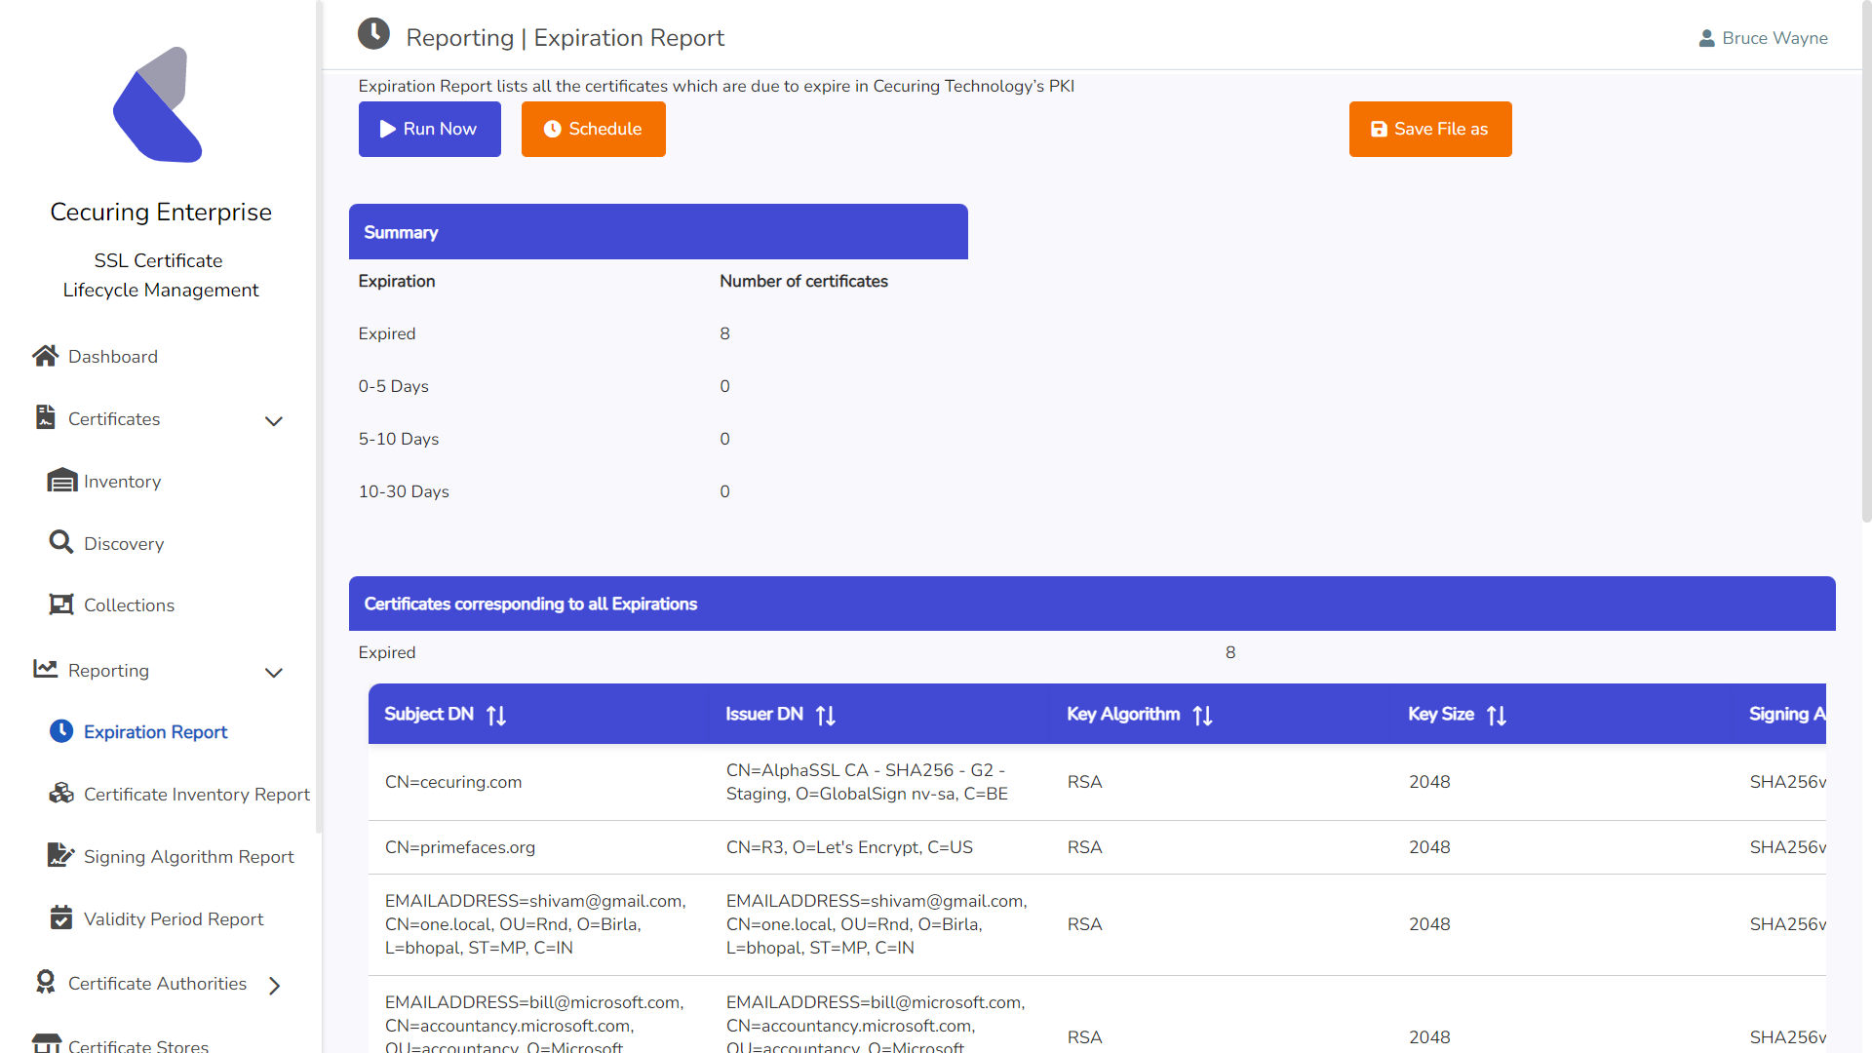Click the Bruce Wayne user icon
The height and width of the screenshot is (1053, 1872).
click(1706, 38)
